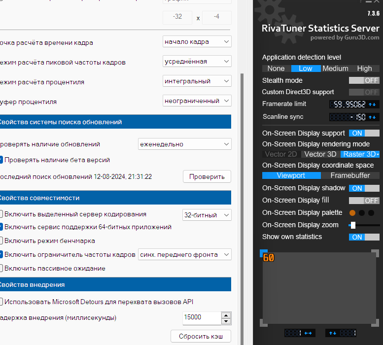Image resolution: width=383 pixels, height=345 pixels.
Task: Click the -32 coordinate field
Action: click(177, 17)
